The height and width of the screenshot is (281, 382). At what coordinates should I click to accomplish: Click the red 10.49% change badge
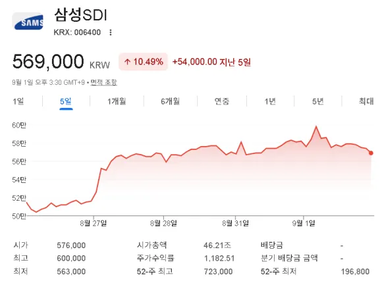(144, 62)
